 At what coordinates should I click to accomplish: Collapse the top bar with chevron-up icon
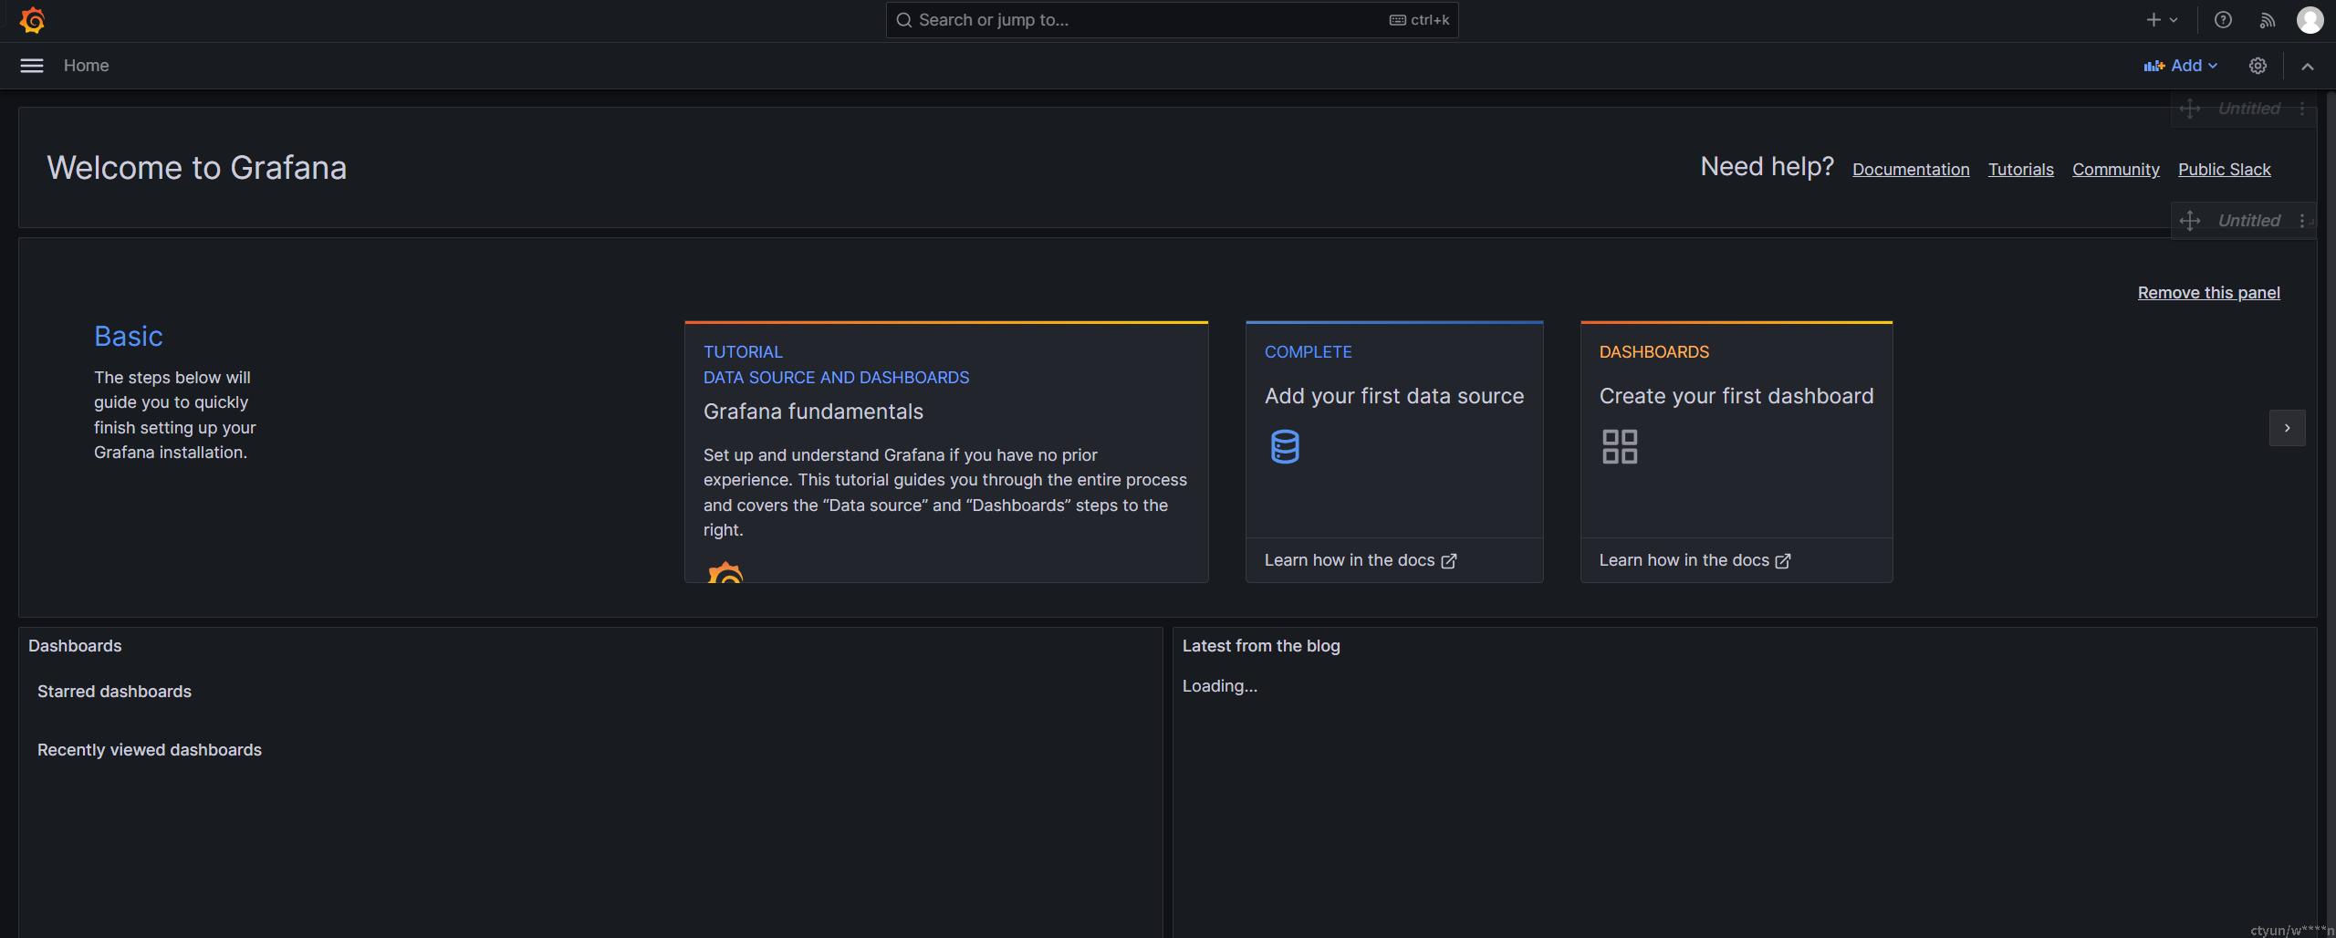(2308, 66)
